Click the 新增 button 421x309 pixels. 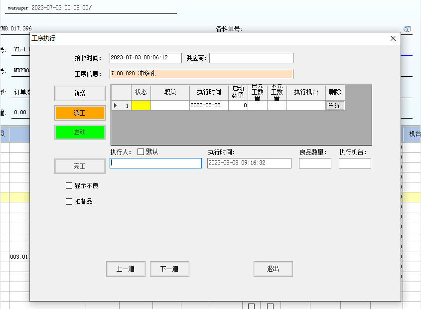[x=80, y=93]
